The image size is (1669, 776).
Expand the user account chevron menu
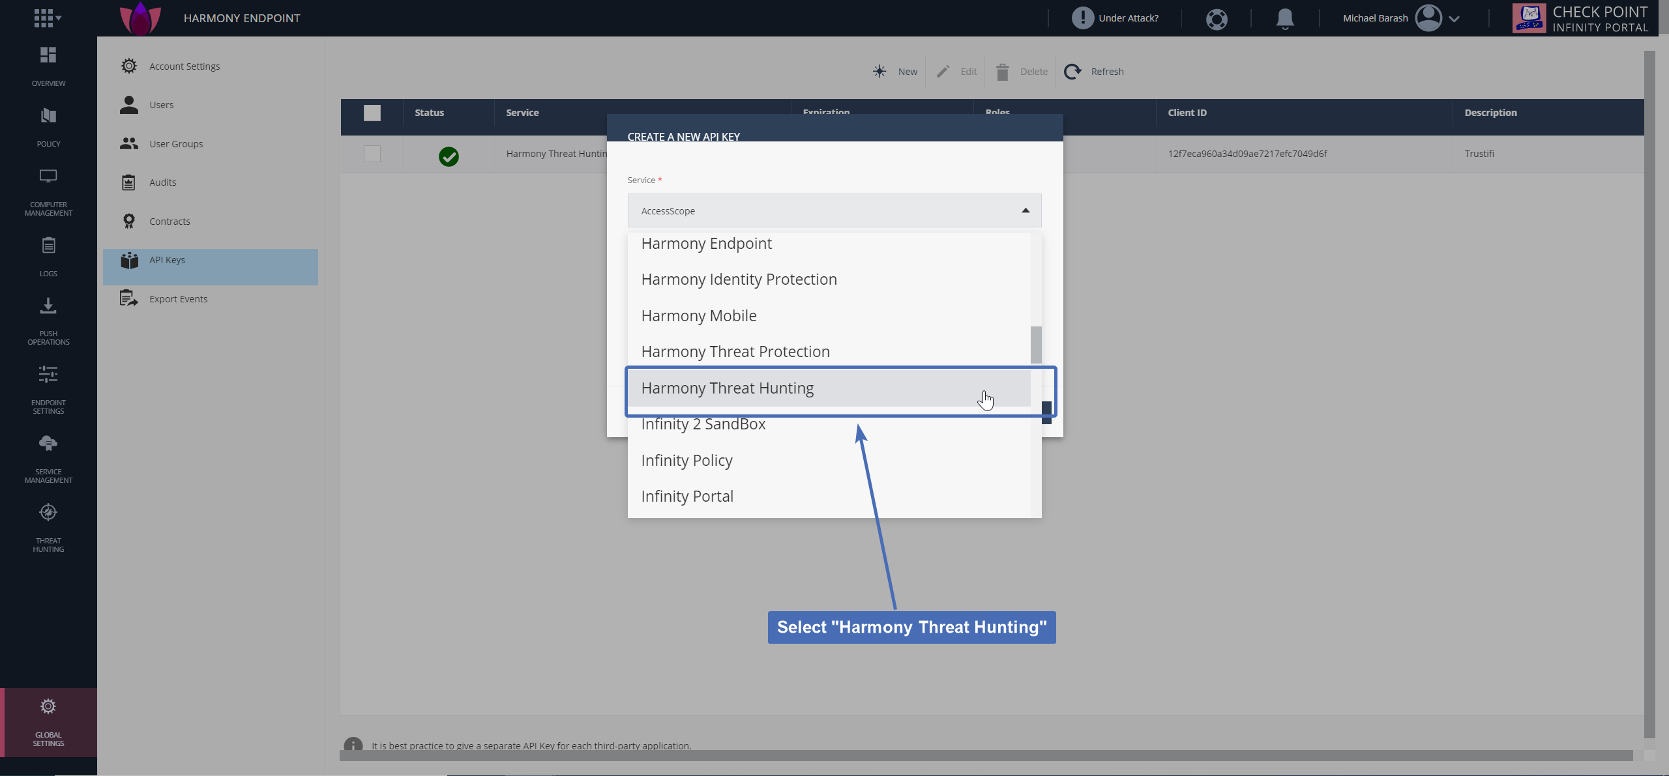pyautogui.click(x=1454, y=19)
